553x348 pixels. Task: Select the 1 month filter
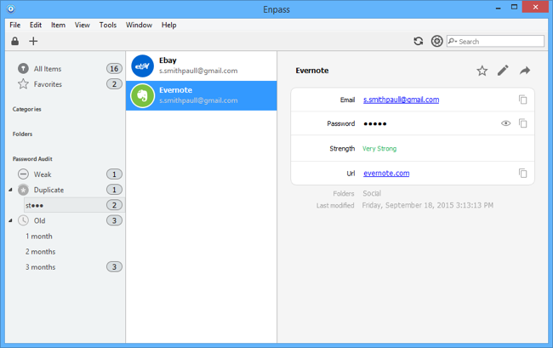point(39,237)
